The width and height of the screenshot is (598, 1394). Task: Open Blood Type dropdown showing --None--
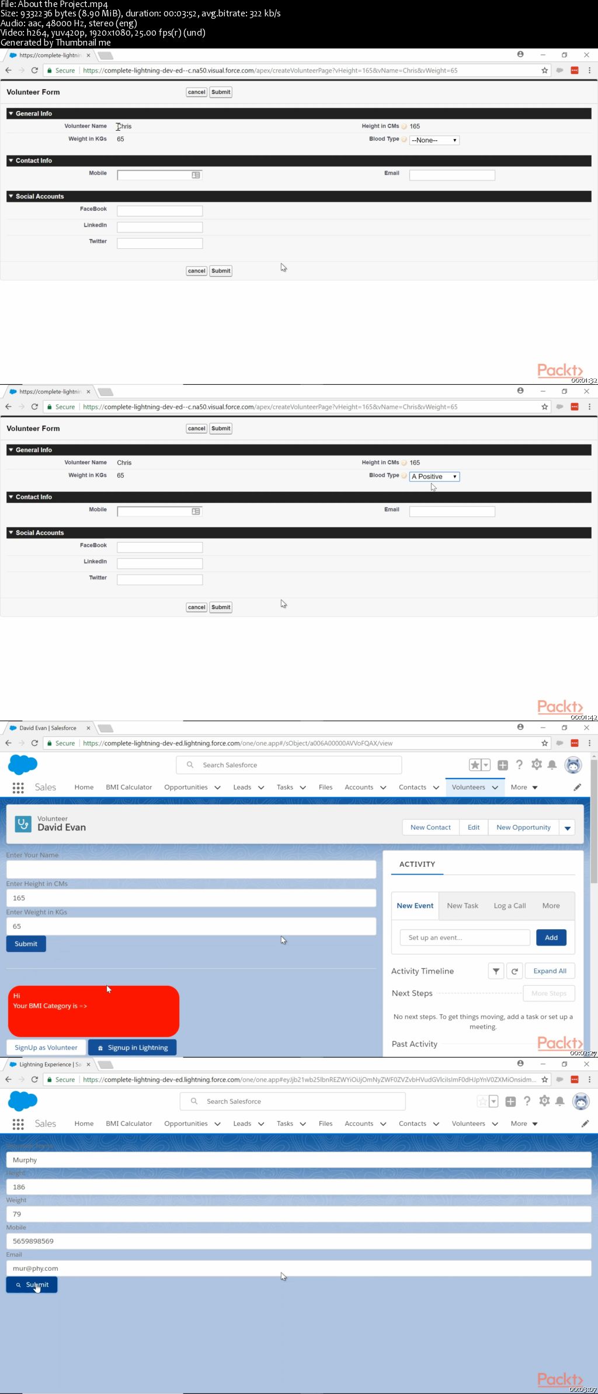pos(434,140)
